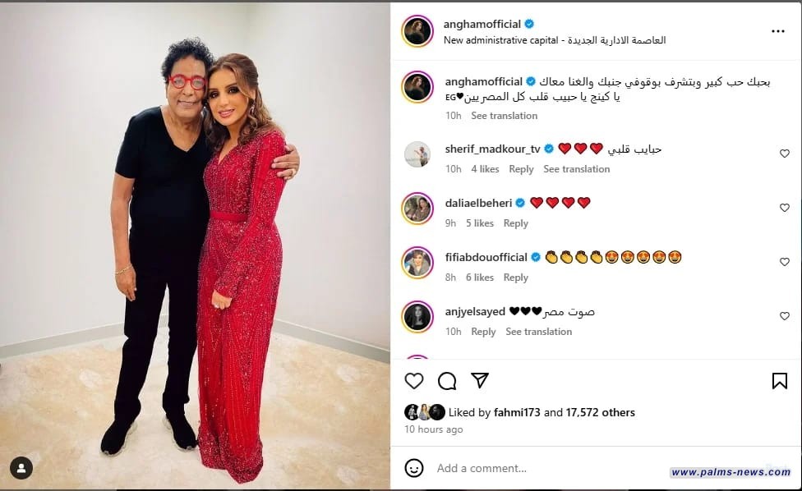Show tagged people icon on photo

[x=21, y=468]
